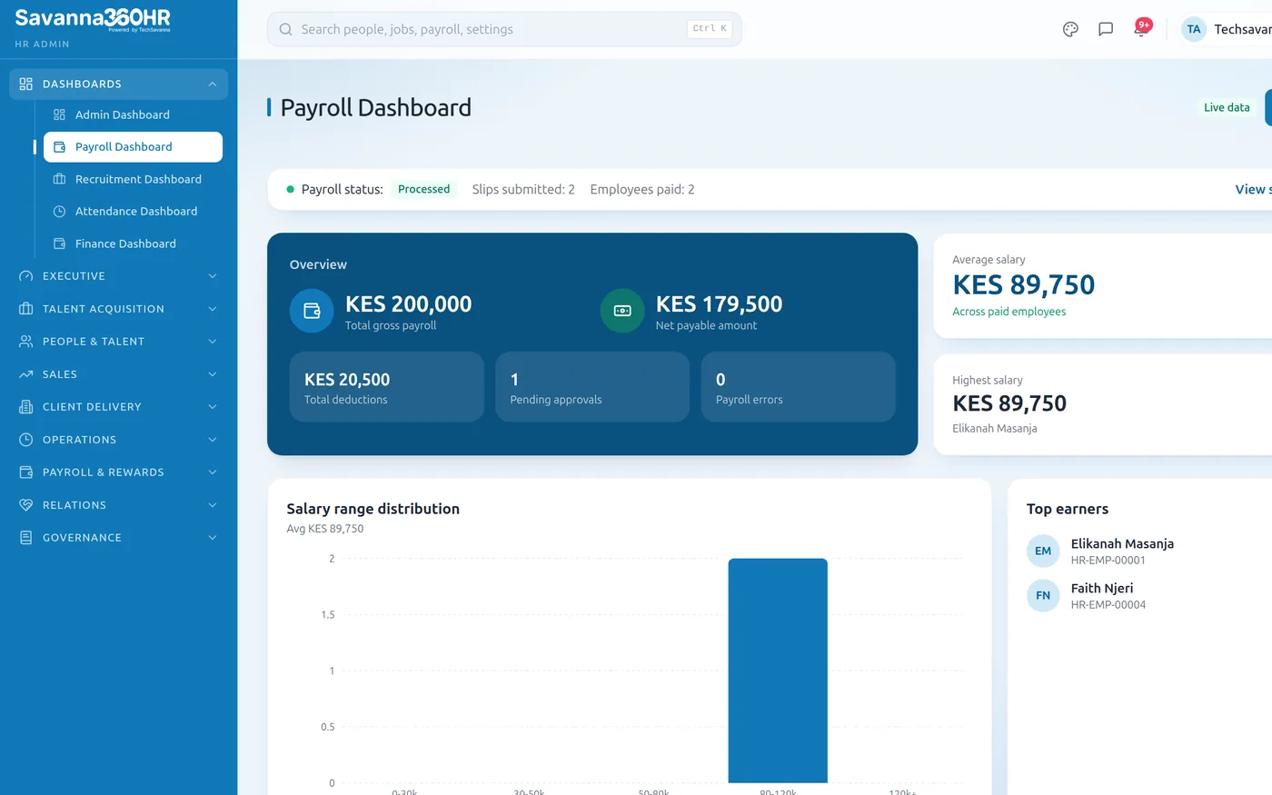This screenshot has height=795, width=1272.
Task: Open notifications bell with 9+ badge
Action: click(x=1141, y=28)
